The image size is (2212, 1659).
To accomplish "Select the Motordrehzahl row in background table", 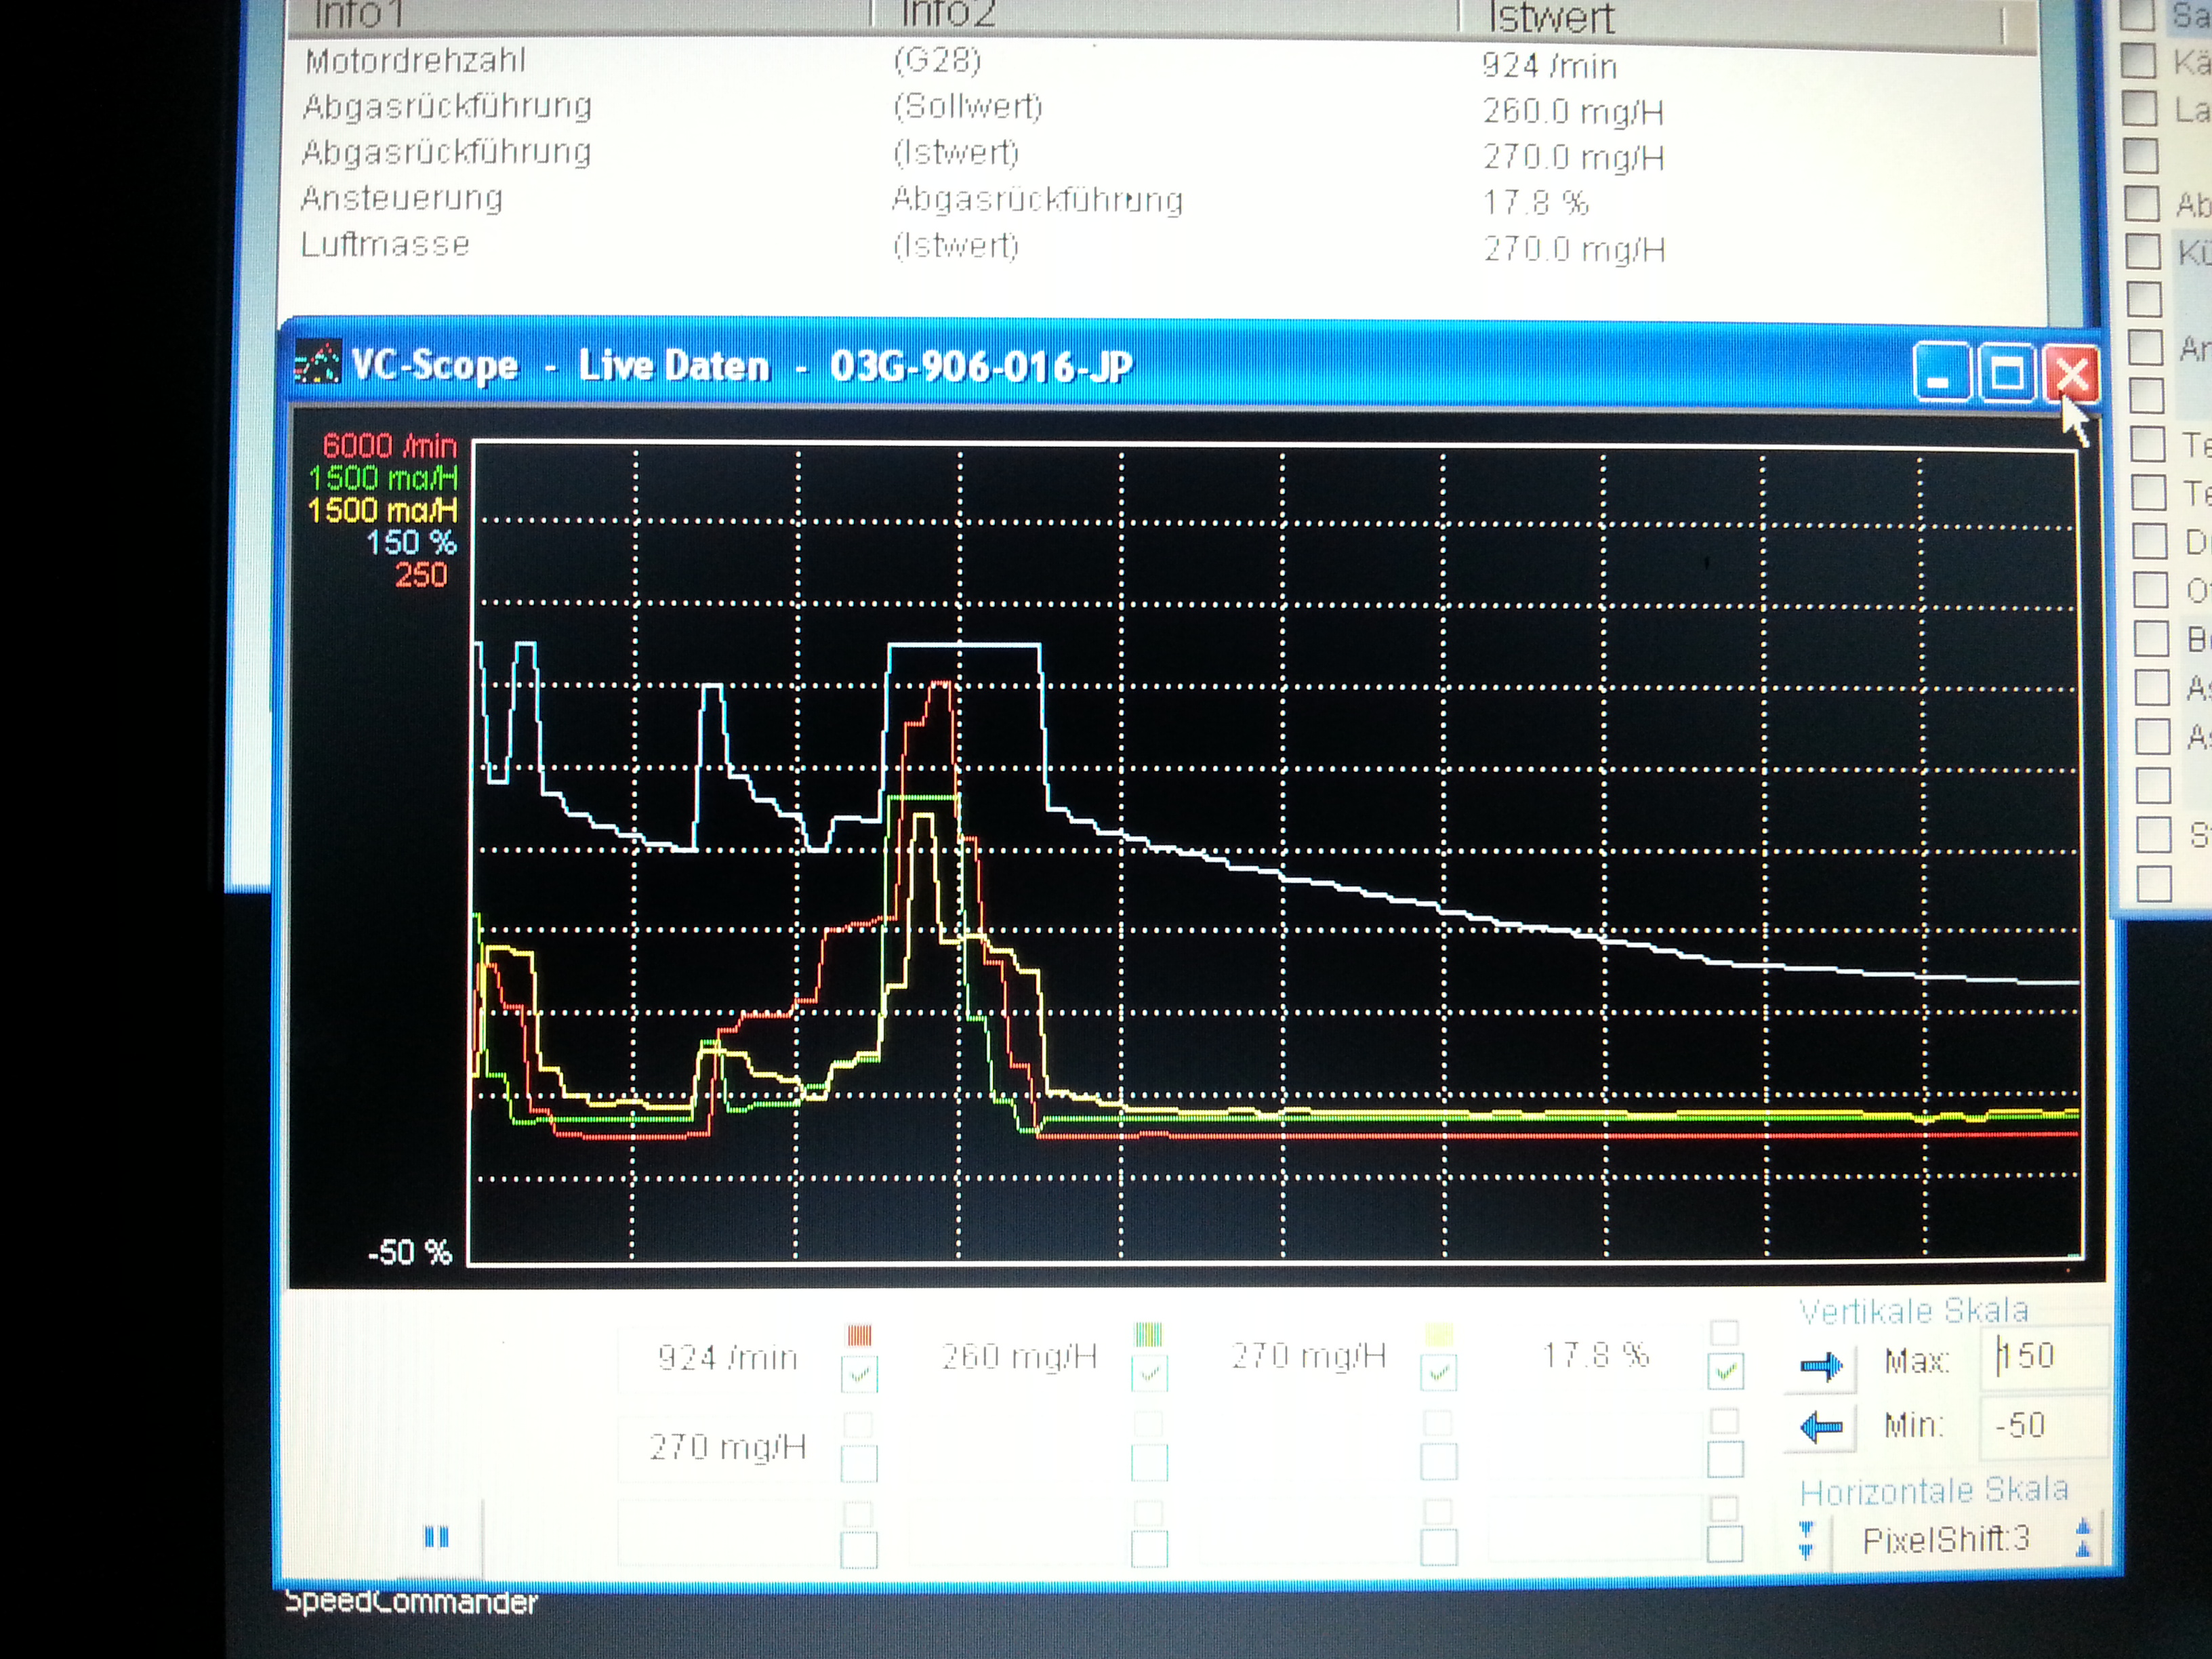I will tap(1160, 62).
